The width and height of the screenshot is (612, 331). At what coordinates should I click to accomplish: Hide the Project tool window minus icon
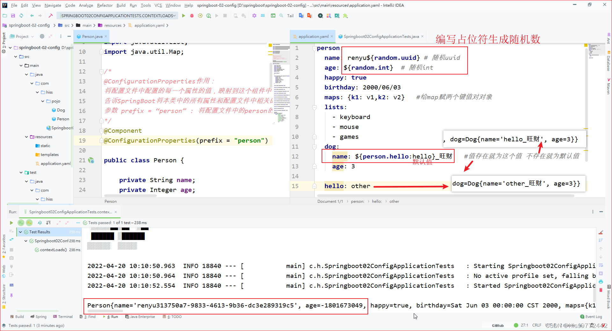69,36
